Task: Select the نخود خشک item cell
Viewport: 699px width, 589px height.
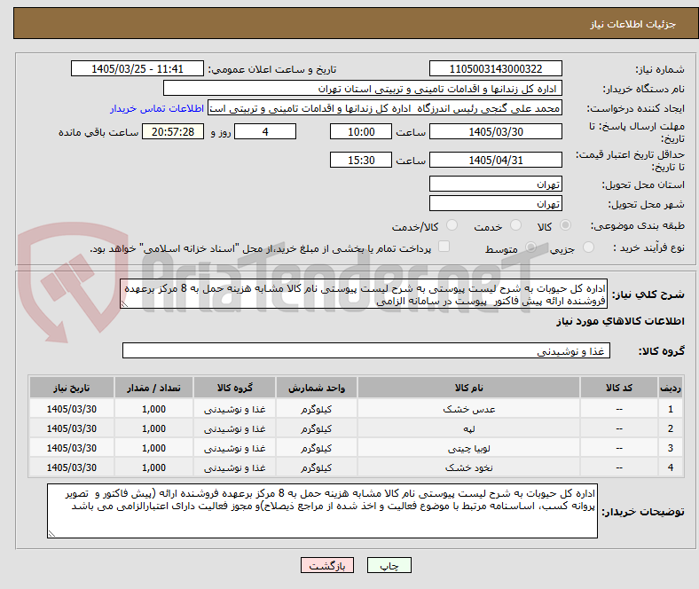Action: point(468,467)
